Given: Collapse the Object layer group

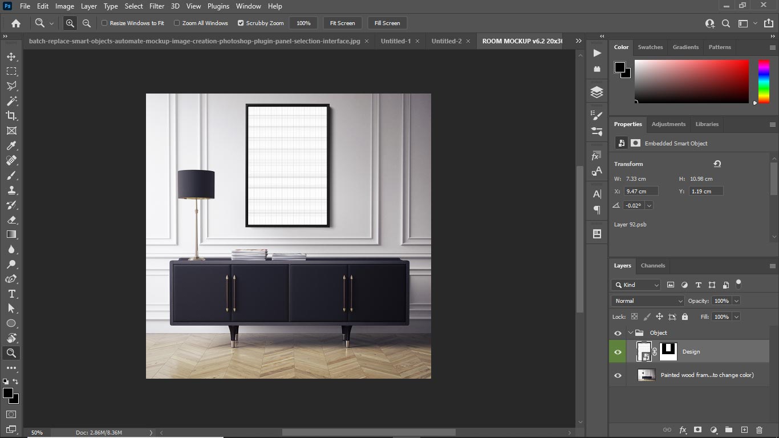Looking at the screenshot, I should point(631,332).
